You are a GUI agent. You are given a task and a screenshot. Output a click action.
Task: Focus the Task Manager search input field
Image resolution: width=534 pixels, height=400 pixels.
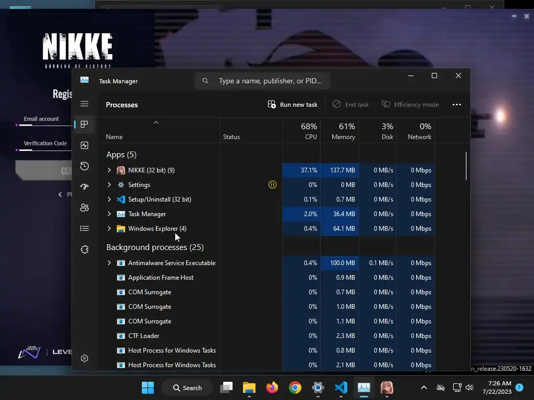click(x=262, y=81)
